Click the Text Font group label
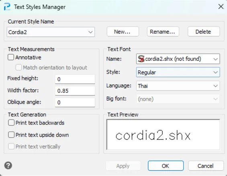Image resolution: width=227 pixels, height=176 pixels. point(119,49)
